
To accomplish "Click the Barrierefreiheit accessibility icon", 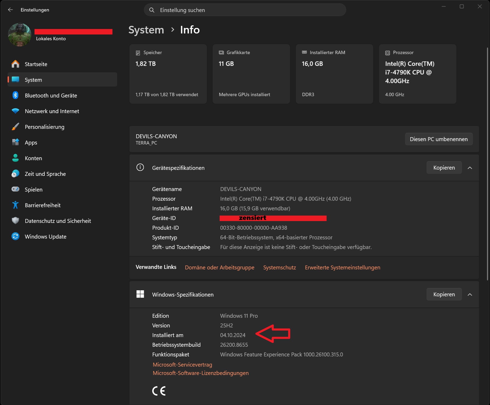I will click(x=15, y=205).
